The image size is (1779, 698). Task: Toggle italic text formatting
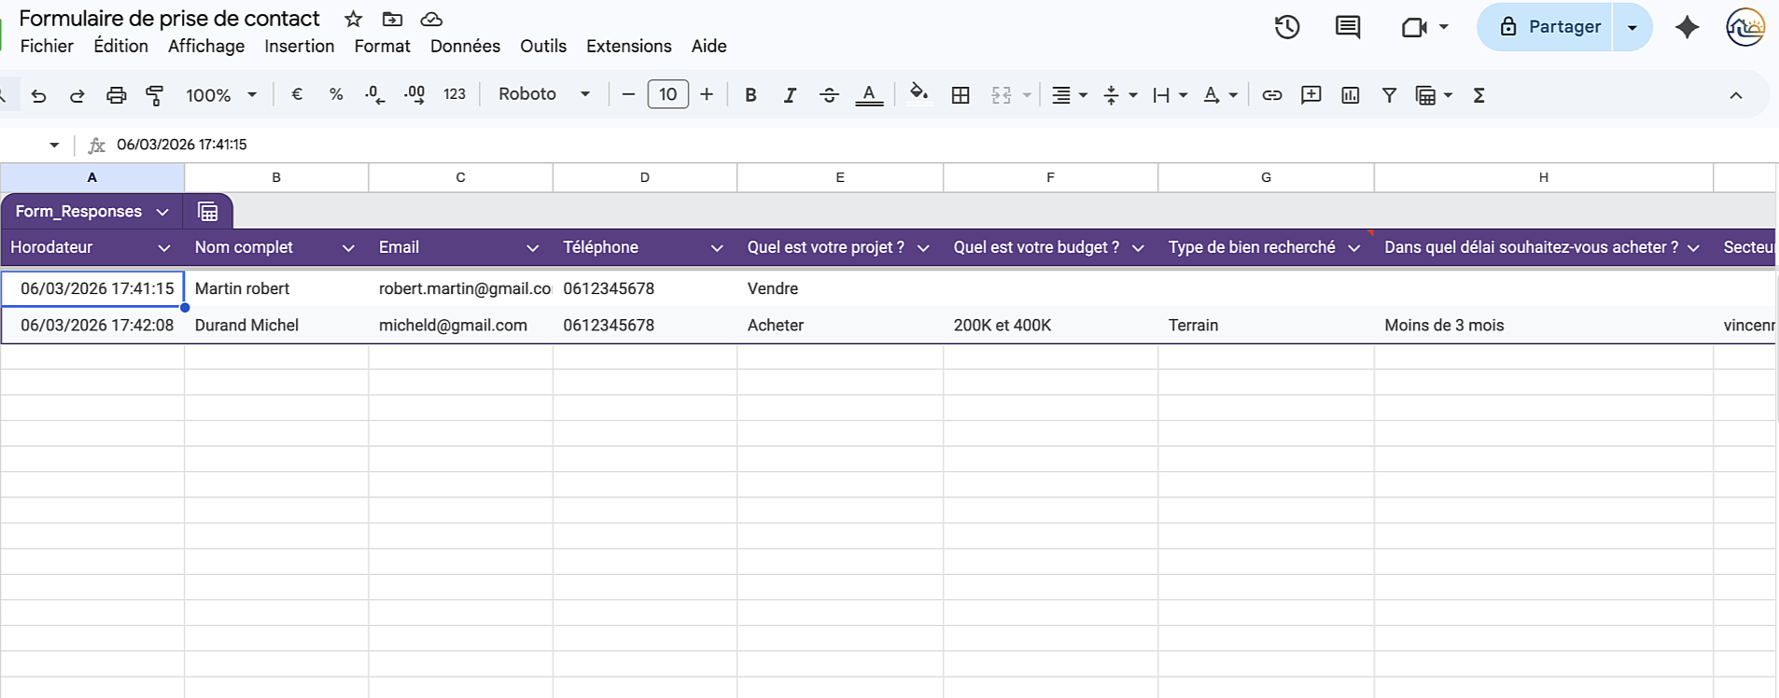[790, 95]
